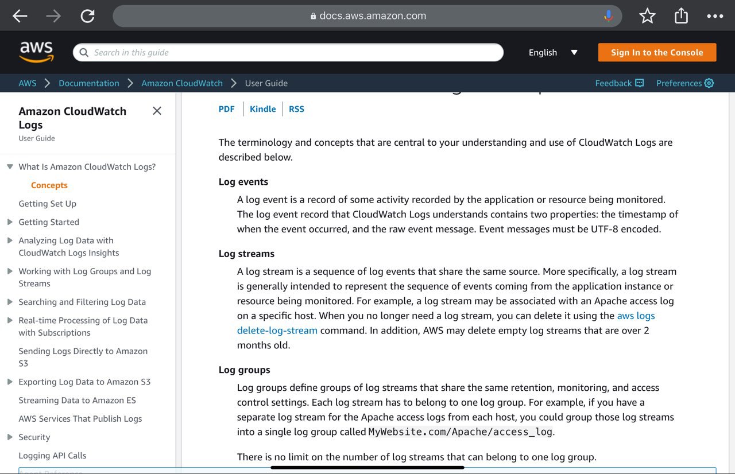735x474 pixels.
Task: Select Concepts in the sidebar
Action: pyautogui.click(x=49, y=185)
